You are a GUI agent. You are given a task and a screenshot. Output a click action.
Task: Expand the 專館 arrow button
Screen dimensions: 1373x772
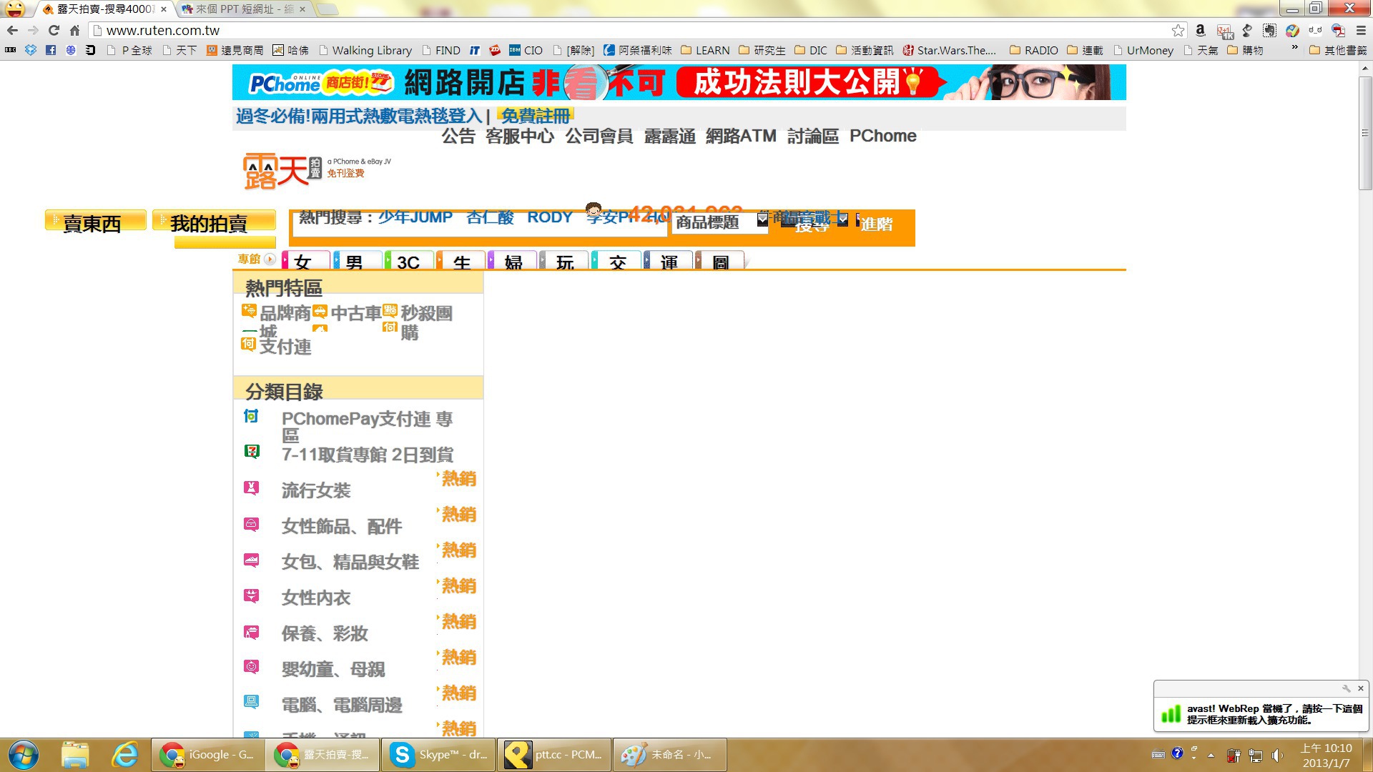[x=270, y=259]
